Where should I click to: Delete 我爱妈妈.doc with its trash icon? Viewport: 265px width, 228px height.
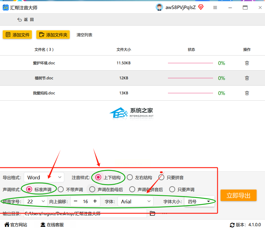pyautogui.click(x=247, y=93)
